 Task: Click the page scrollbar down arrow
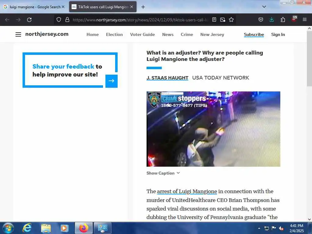pos(310,219)
